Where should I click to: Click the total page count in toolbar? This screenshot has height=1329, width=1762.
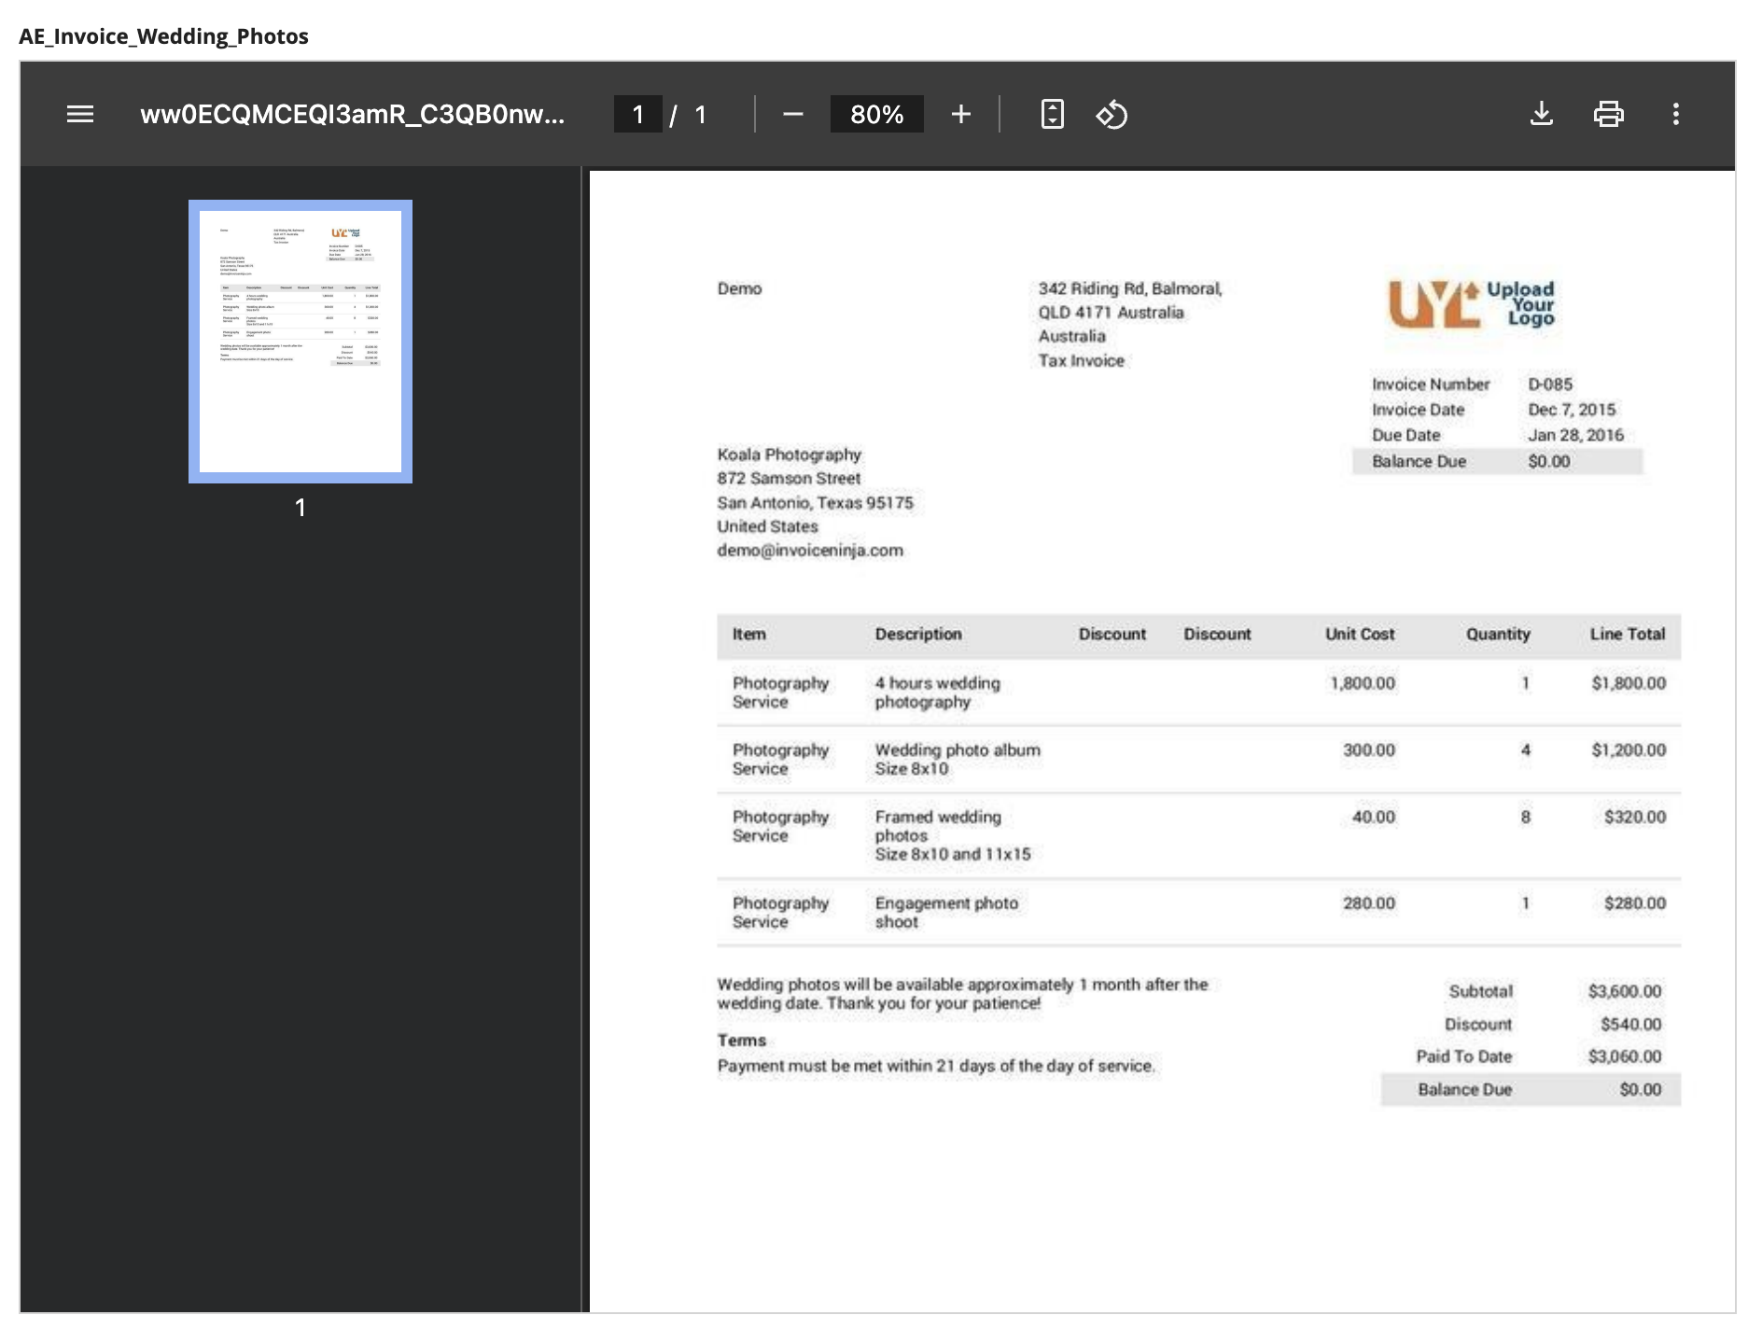[700, 114]
